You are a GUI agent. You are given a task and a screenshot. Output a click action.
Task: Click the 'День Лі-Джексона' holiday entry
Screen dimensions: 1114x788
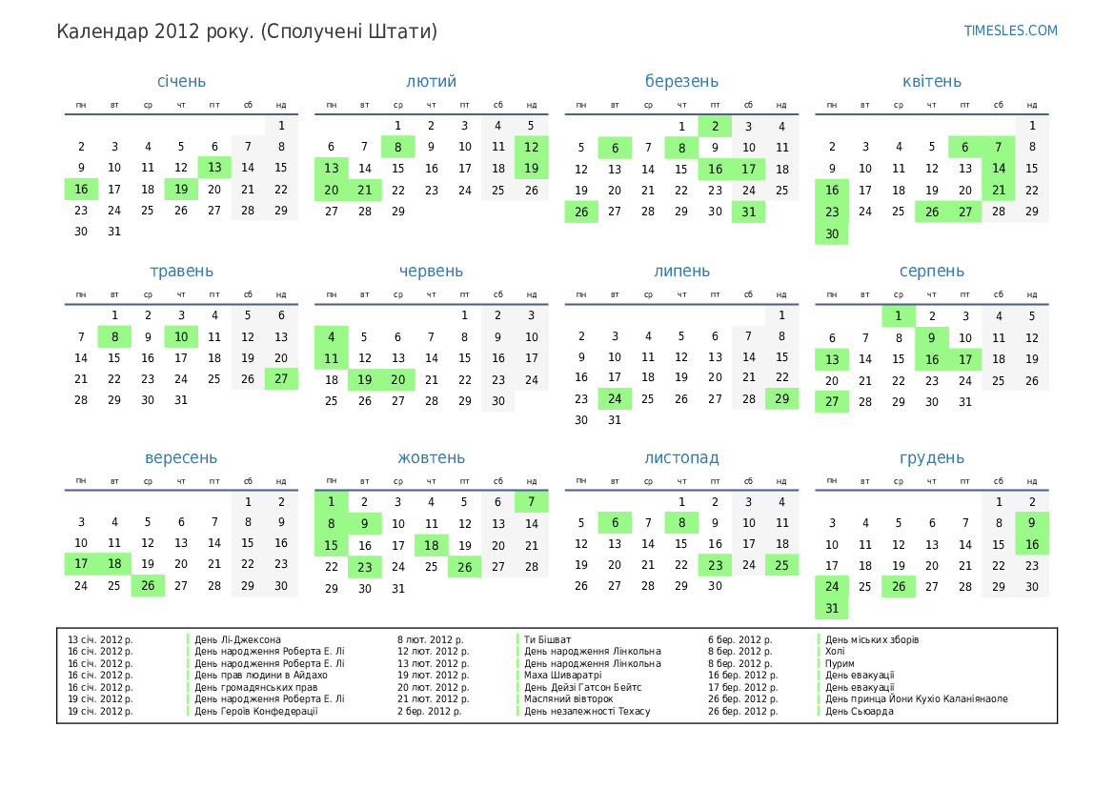coord(237,639)
